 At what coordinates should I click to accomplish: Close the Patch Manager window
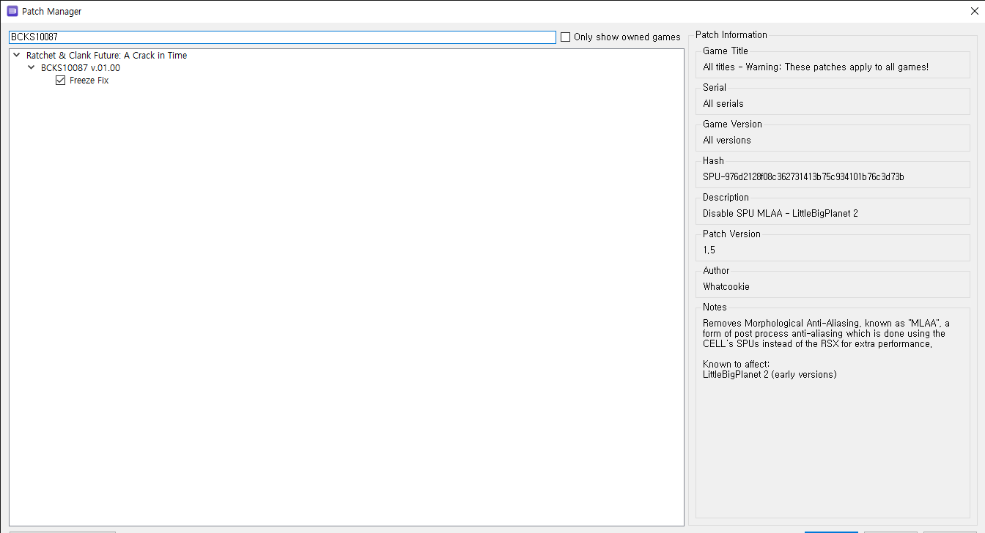coord(973,11)
